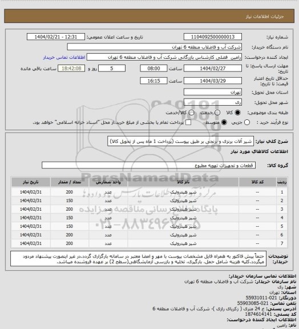299x329 pixels.
Task: Click quantity 200 in row 1
Action: [70, 192]
